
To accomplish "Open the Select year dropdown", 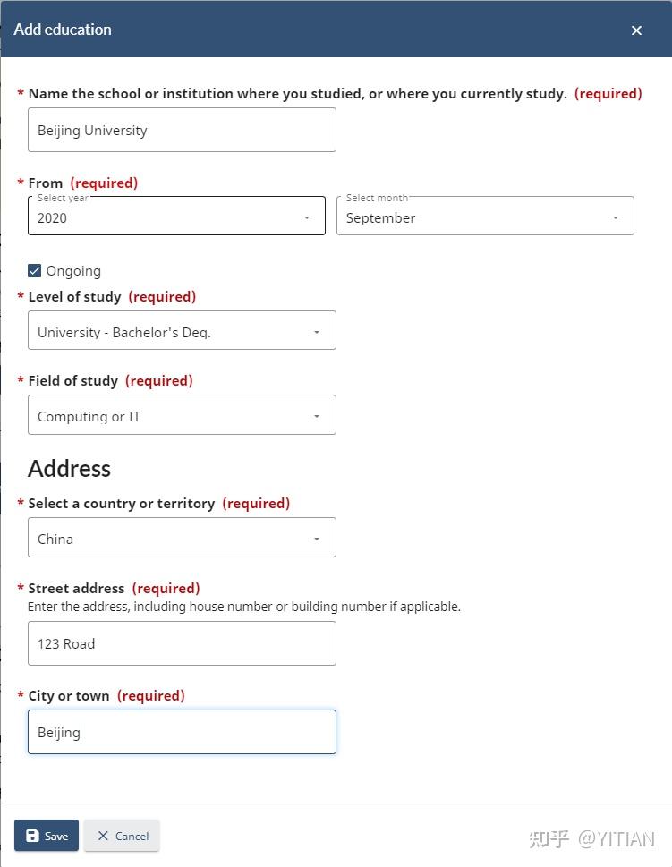I will [x=170, y=217].
